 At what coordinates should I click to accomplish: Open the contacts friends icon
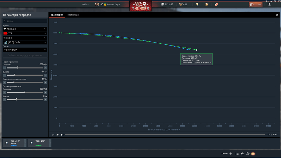[x=242, y=154]
